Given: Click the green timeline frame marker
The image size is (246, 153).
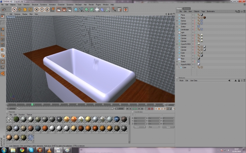Looking at the screenshot, I should coord(32,104).
